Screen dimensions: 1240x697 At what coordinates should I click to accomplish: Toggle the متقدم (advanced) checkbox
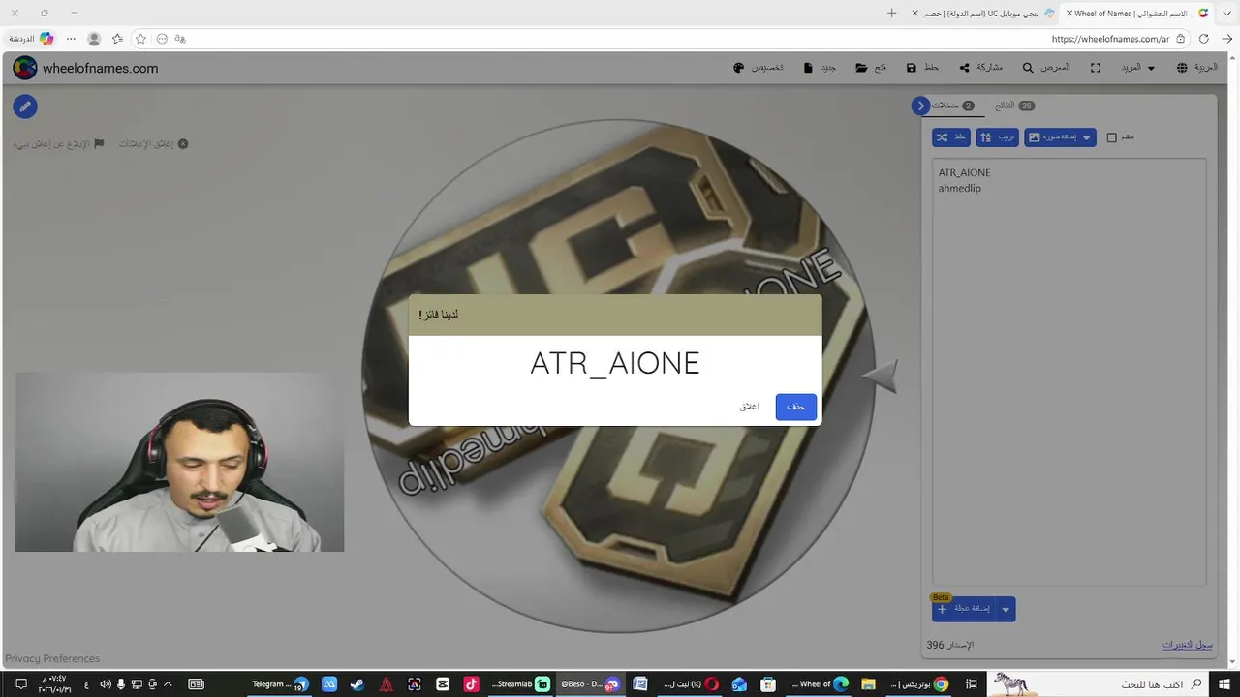1112,137
